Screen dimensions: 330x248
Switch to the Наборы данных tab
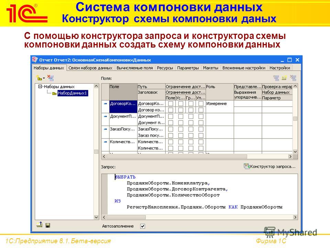click(49, 68)
